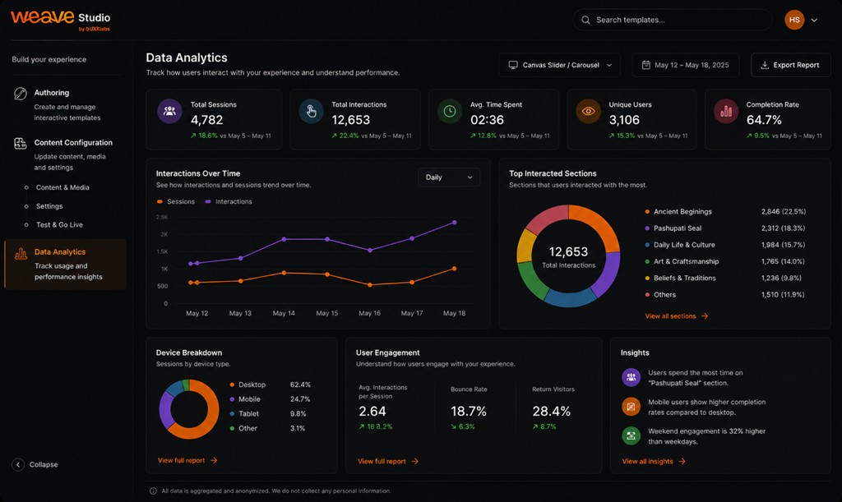This screenshot has width=842, height=502.
Task: Click the Total Sessions people icon
Action: point(169,112)
